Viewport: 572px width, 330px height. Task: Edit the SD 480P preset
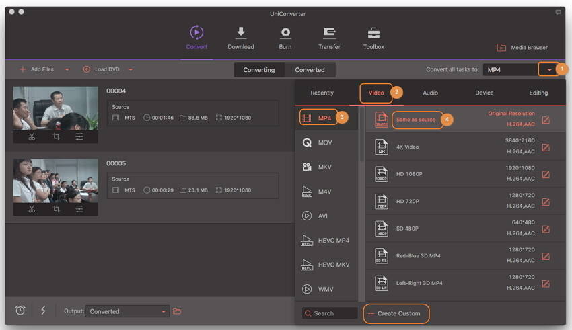tap(546, 229)
